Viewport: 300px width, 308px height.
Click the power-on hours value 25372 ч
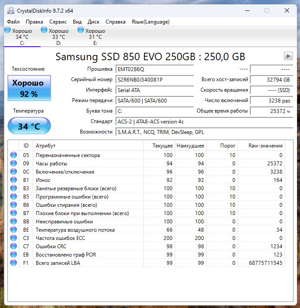tap(272, 111)
